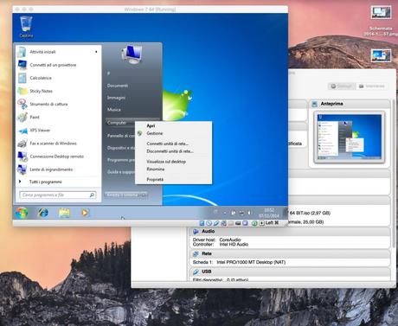The height and width of the screenshot is (326, 398).
Task: Click the optical disk icon in VM status bar
Action: [x=209, y=223]
